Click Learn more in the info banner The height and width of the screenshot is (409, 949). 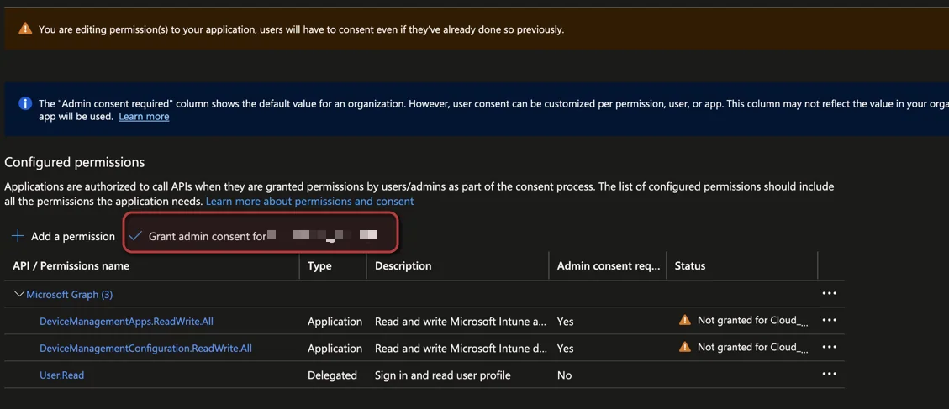point(144,116)
